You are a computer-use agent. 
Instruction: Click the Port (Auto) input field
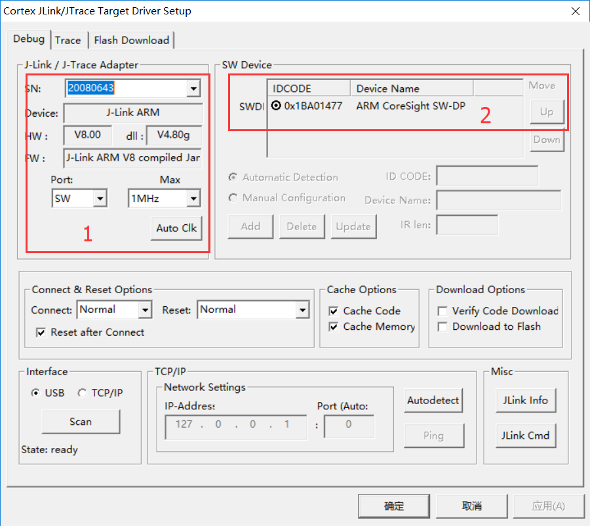349,426
